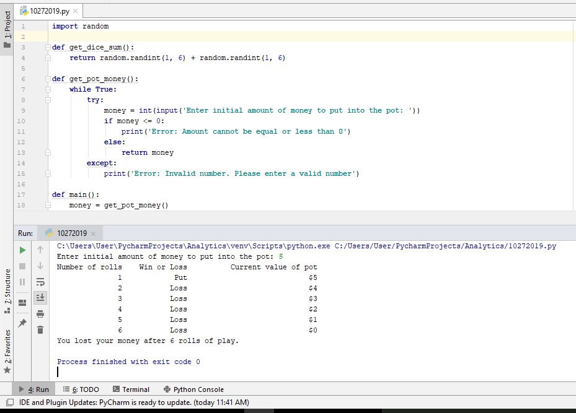The height and width of the screenshot is (413, 576).
Task: Click the Print icon in the Run toolbar
Action: pyautogui.click(x=40, y=313)
